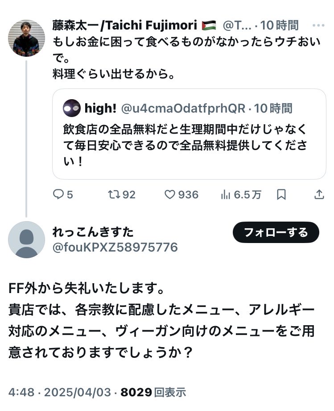Image resolution: width=334 pixels, height=411 pixels.
Task: Open the view analytics bar chart icon
Action: click(x=226, y=195)
